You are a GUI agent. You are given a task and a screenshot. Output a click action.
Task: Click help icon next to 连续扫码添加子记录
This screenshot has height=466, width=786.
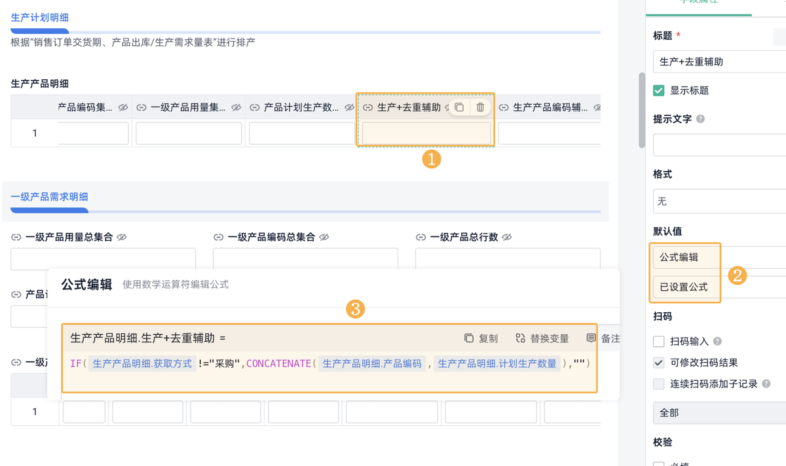(x=766, y=384)
